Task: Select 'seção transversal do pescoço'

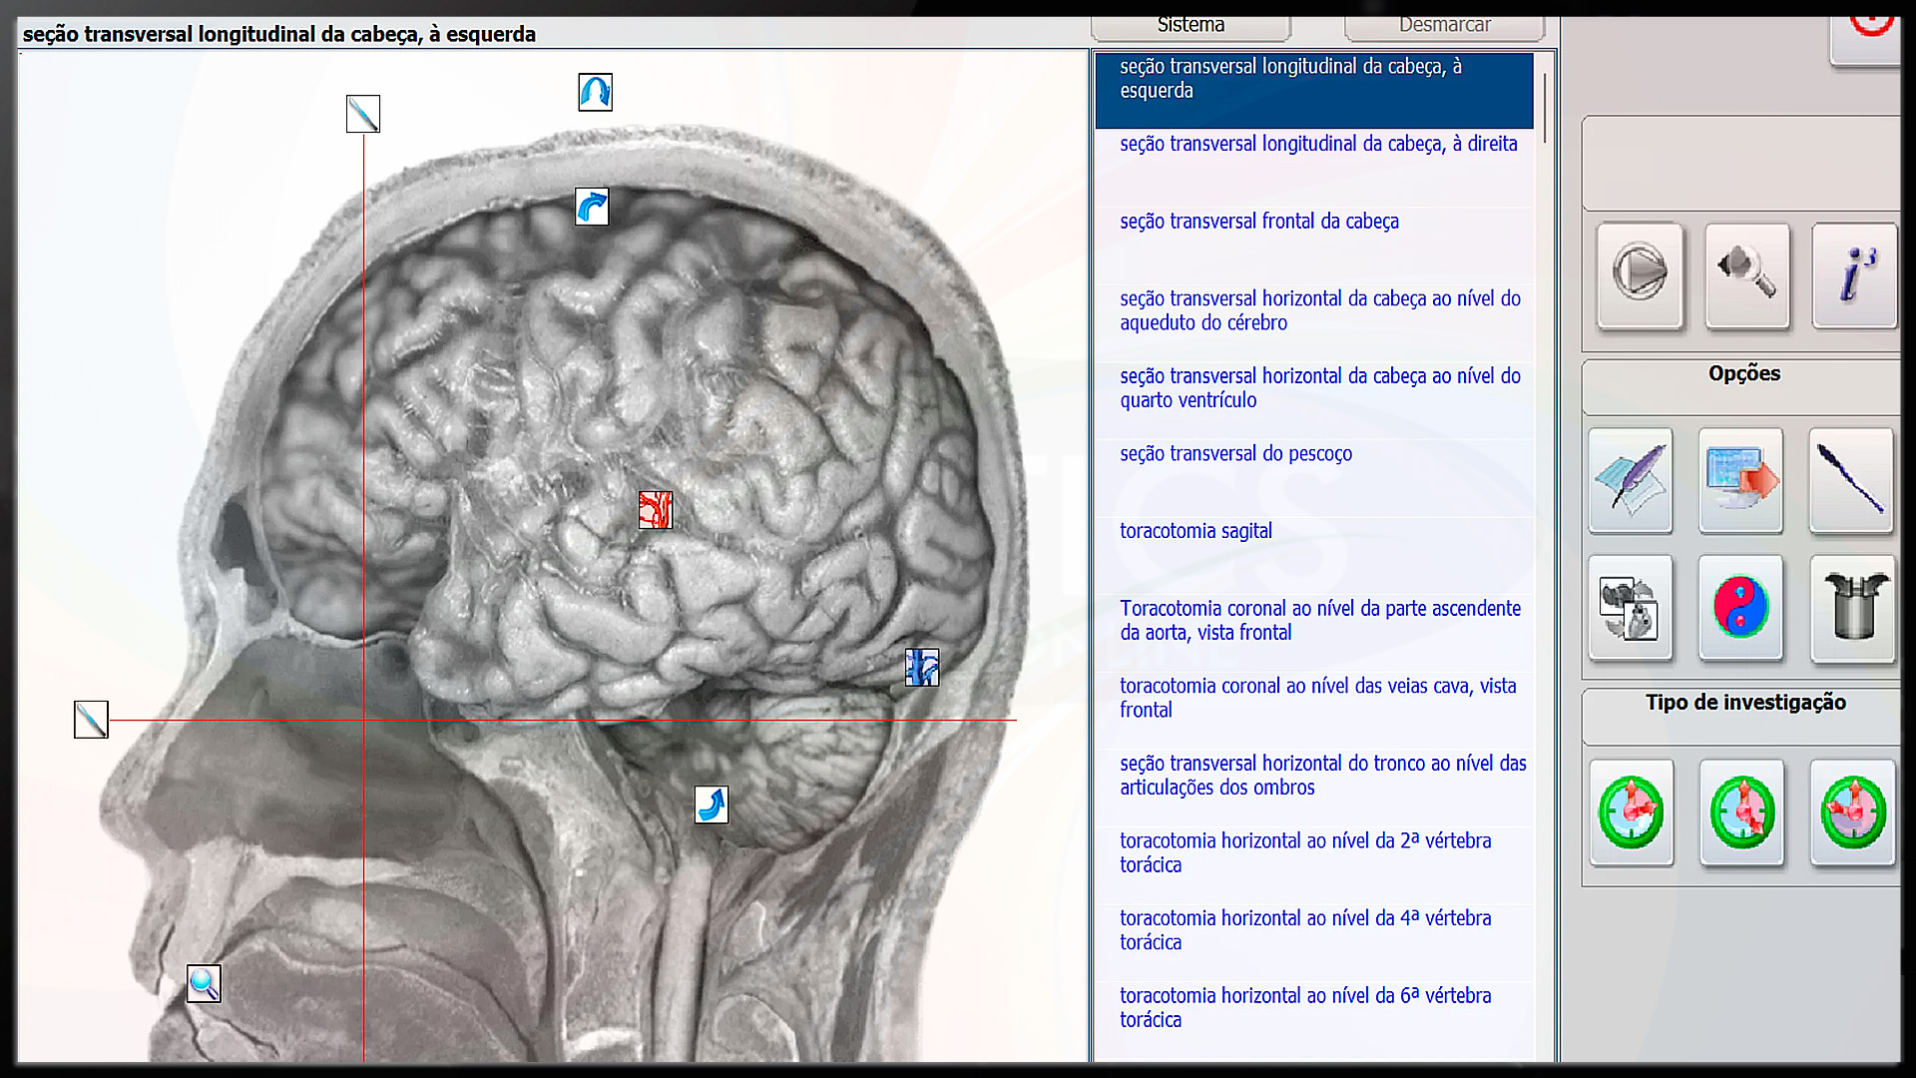Action: point(1314,476)
